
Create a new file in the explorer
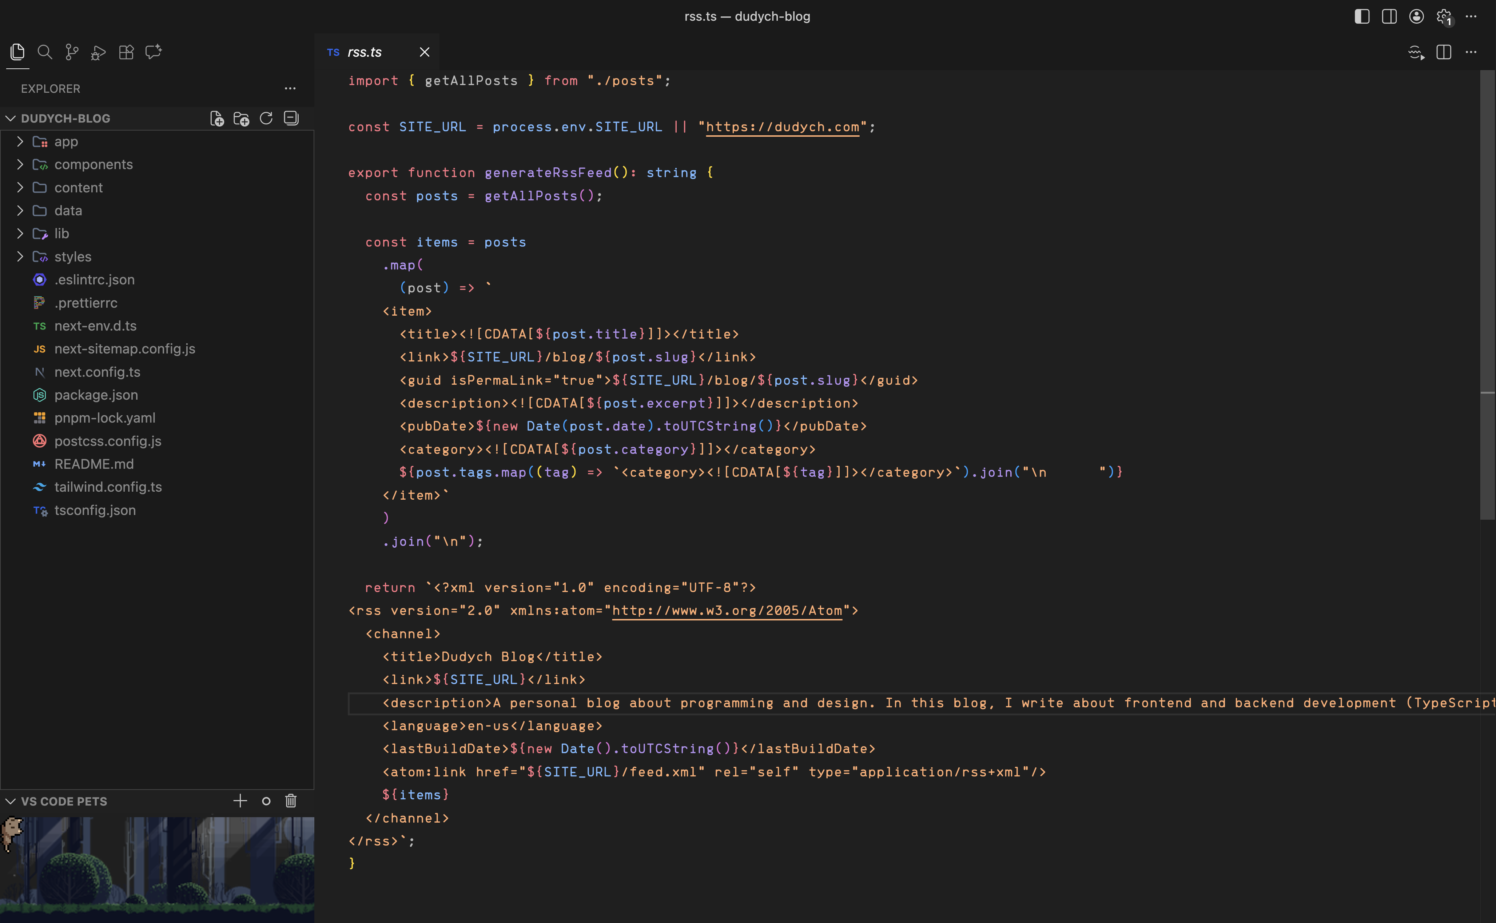(x=217, y=118)
